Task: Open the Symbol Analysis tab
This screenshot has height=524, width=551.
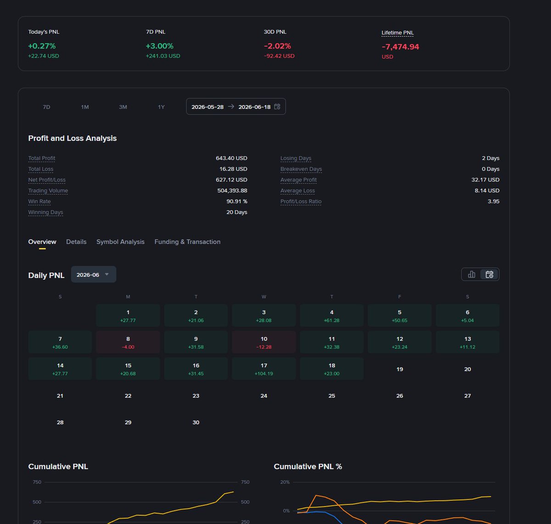Action: 120,242
